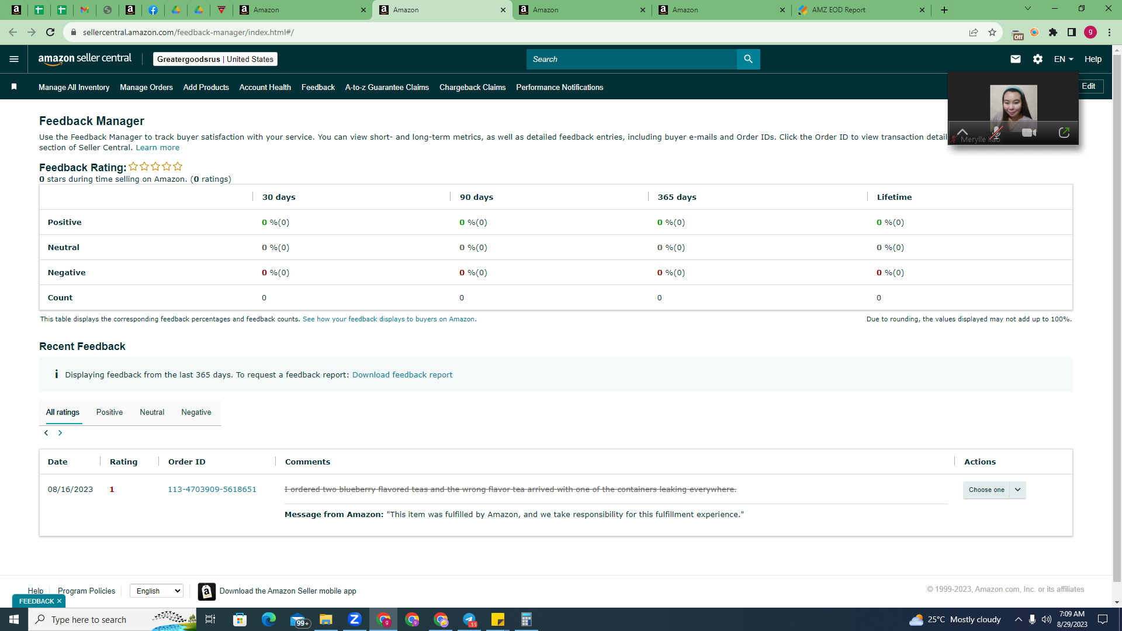Image resolution: width=1122 pixels, height=631 pixels.
Task: Click the Learn more link
Action: point(158,148)
